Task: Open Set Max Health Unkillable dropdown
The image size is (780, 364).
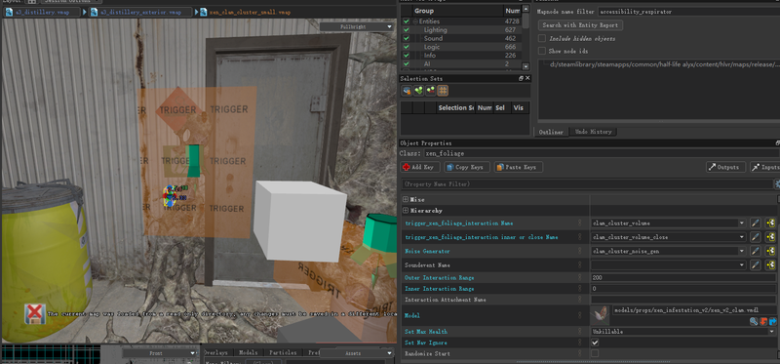Action: pyautogui.click(x=683, y=332)
